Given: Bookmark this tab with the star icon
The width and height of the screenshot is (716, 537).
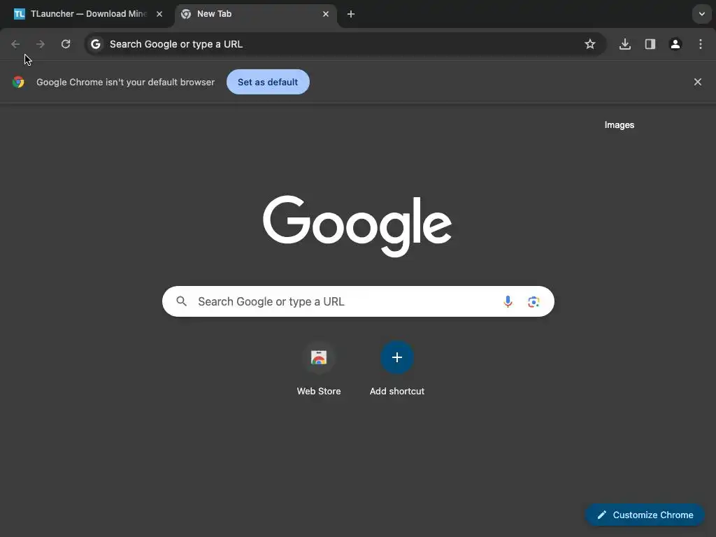Looking at the screenshot, I should tap(590, 44).
